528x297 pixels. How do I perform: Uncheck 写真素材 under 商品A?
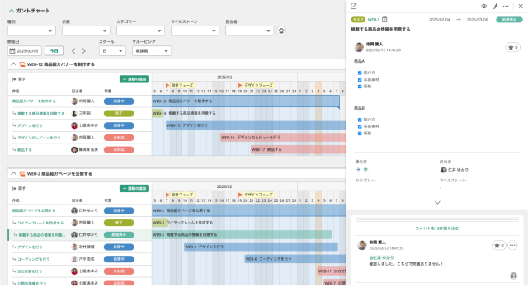(x=360, y=80)
